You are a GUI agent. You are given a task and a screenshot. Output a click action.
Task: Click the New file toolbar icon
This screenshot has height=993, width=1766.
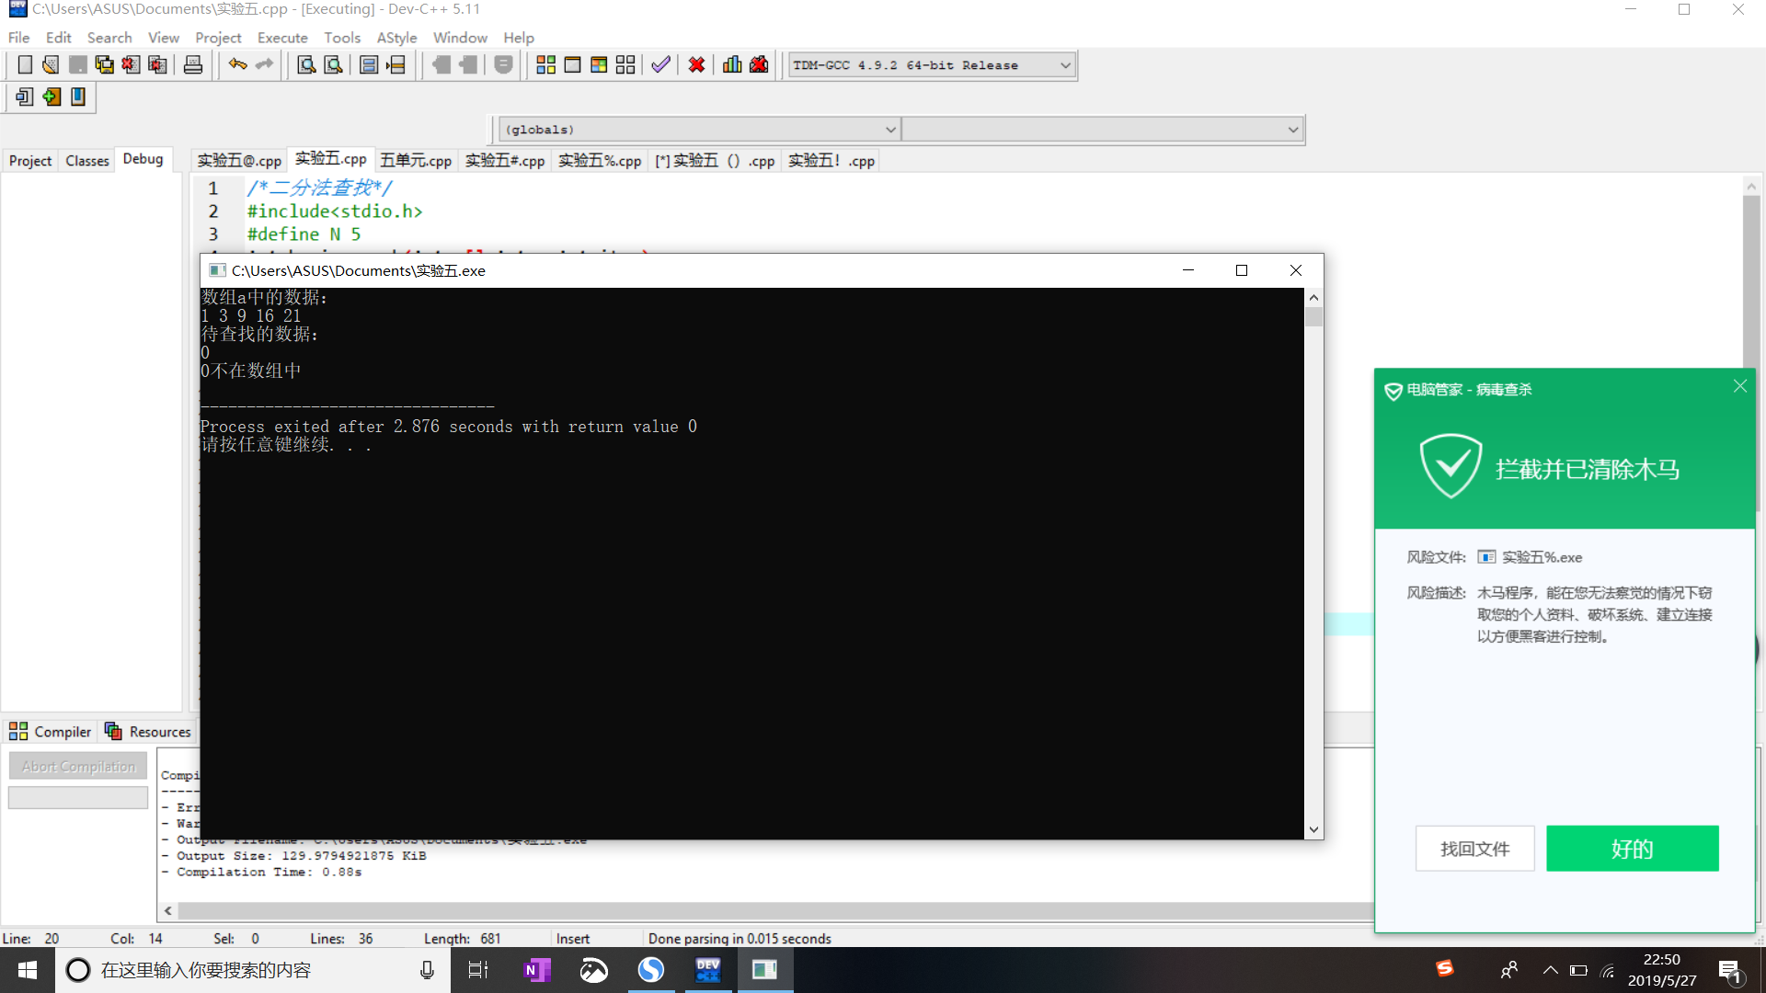pyautogui.click(x=25, y=64)
